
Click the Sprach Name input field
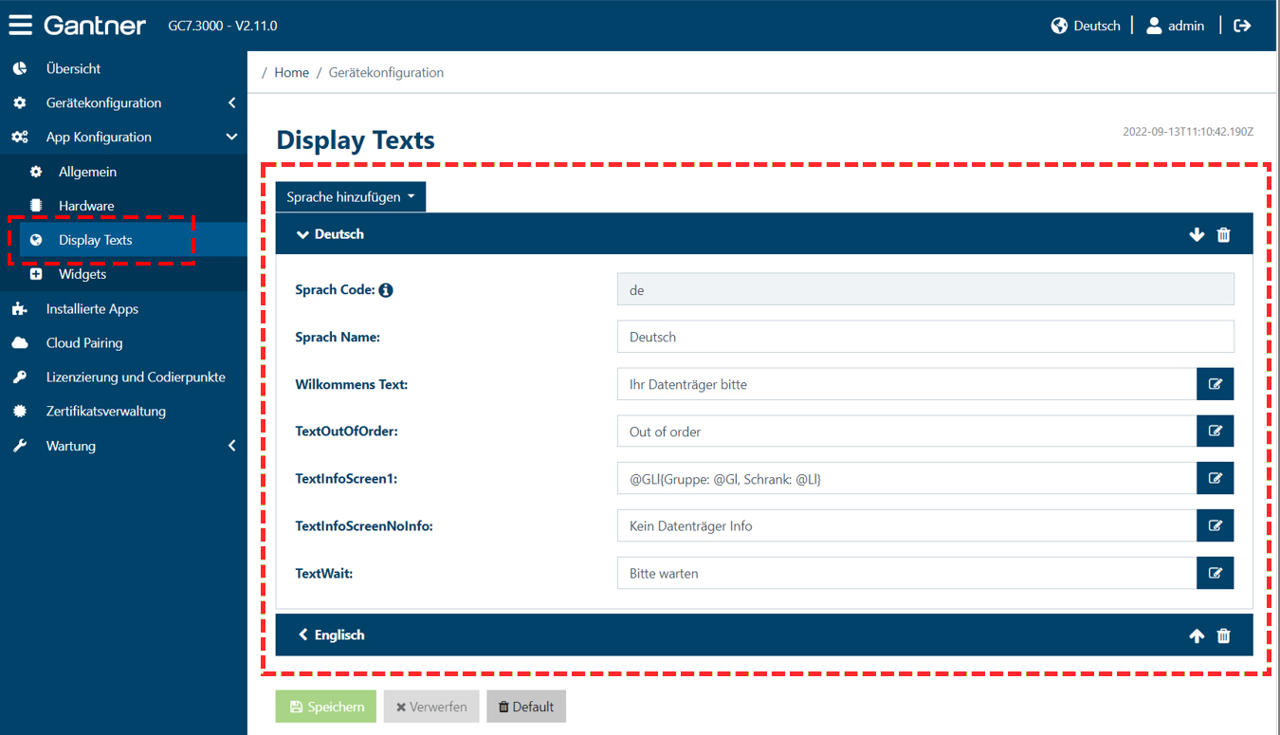coord(925,337)
